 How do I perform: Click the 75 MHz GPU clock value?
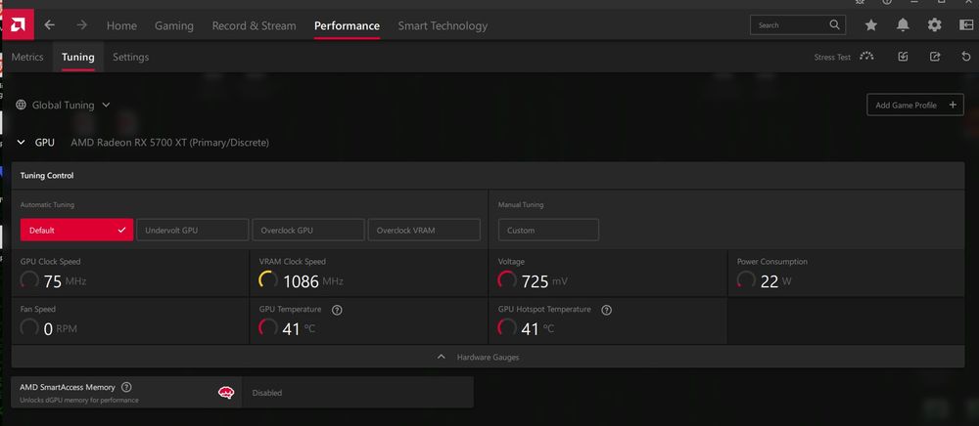(x=65, y=281)
